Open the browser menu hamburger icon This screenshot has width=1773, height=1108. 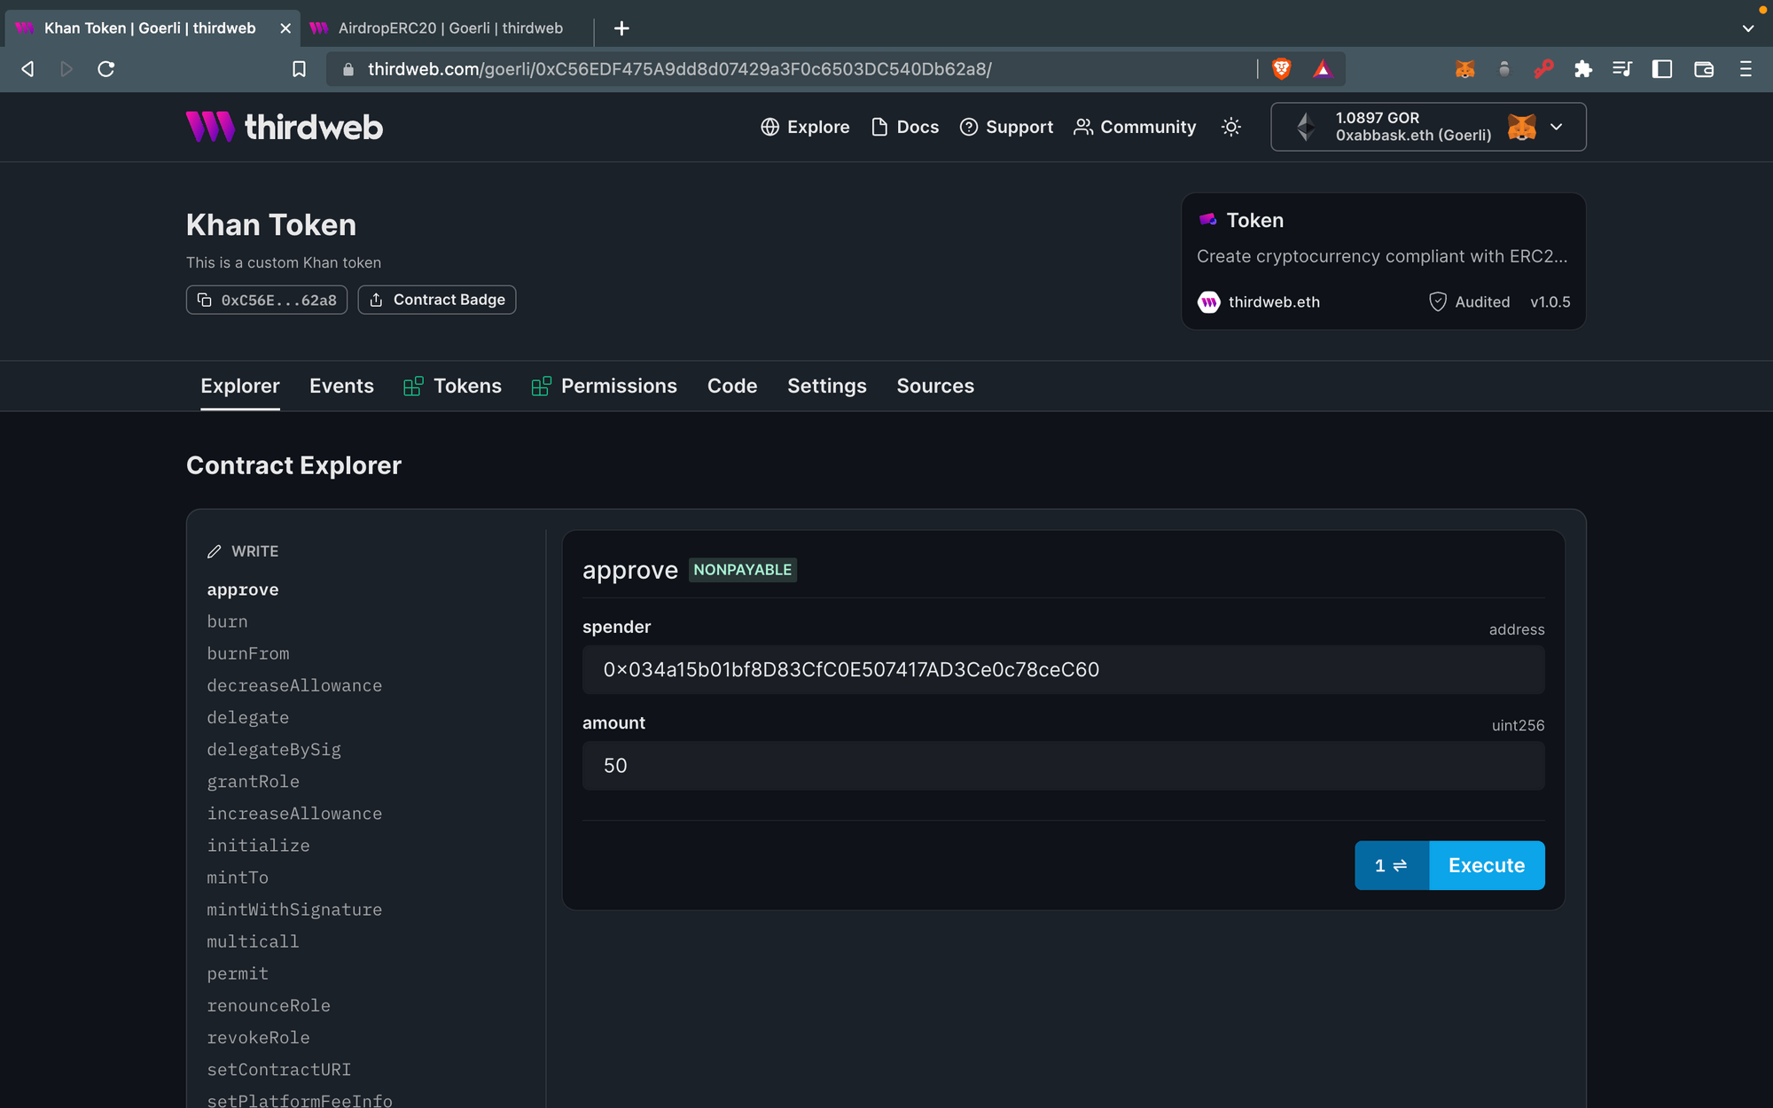click(1744, 68)
